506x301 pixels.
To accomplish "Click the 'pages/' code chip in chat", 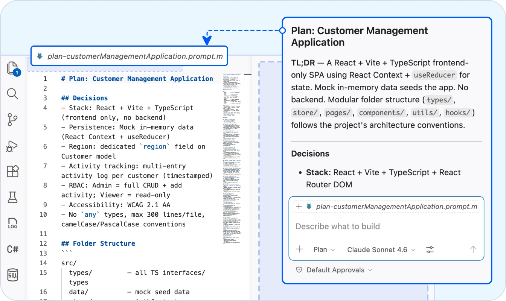I will (338, 112).
